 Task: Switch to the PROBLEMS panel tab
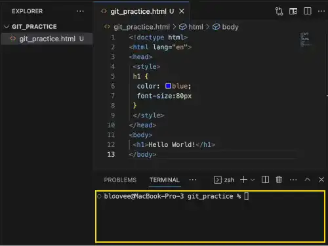pos(120,180)
